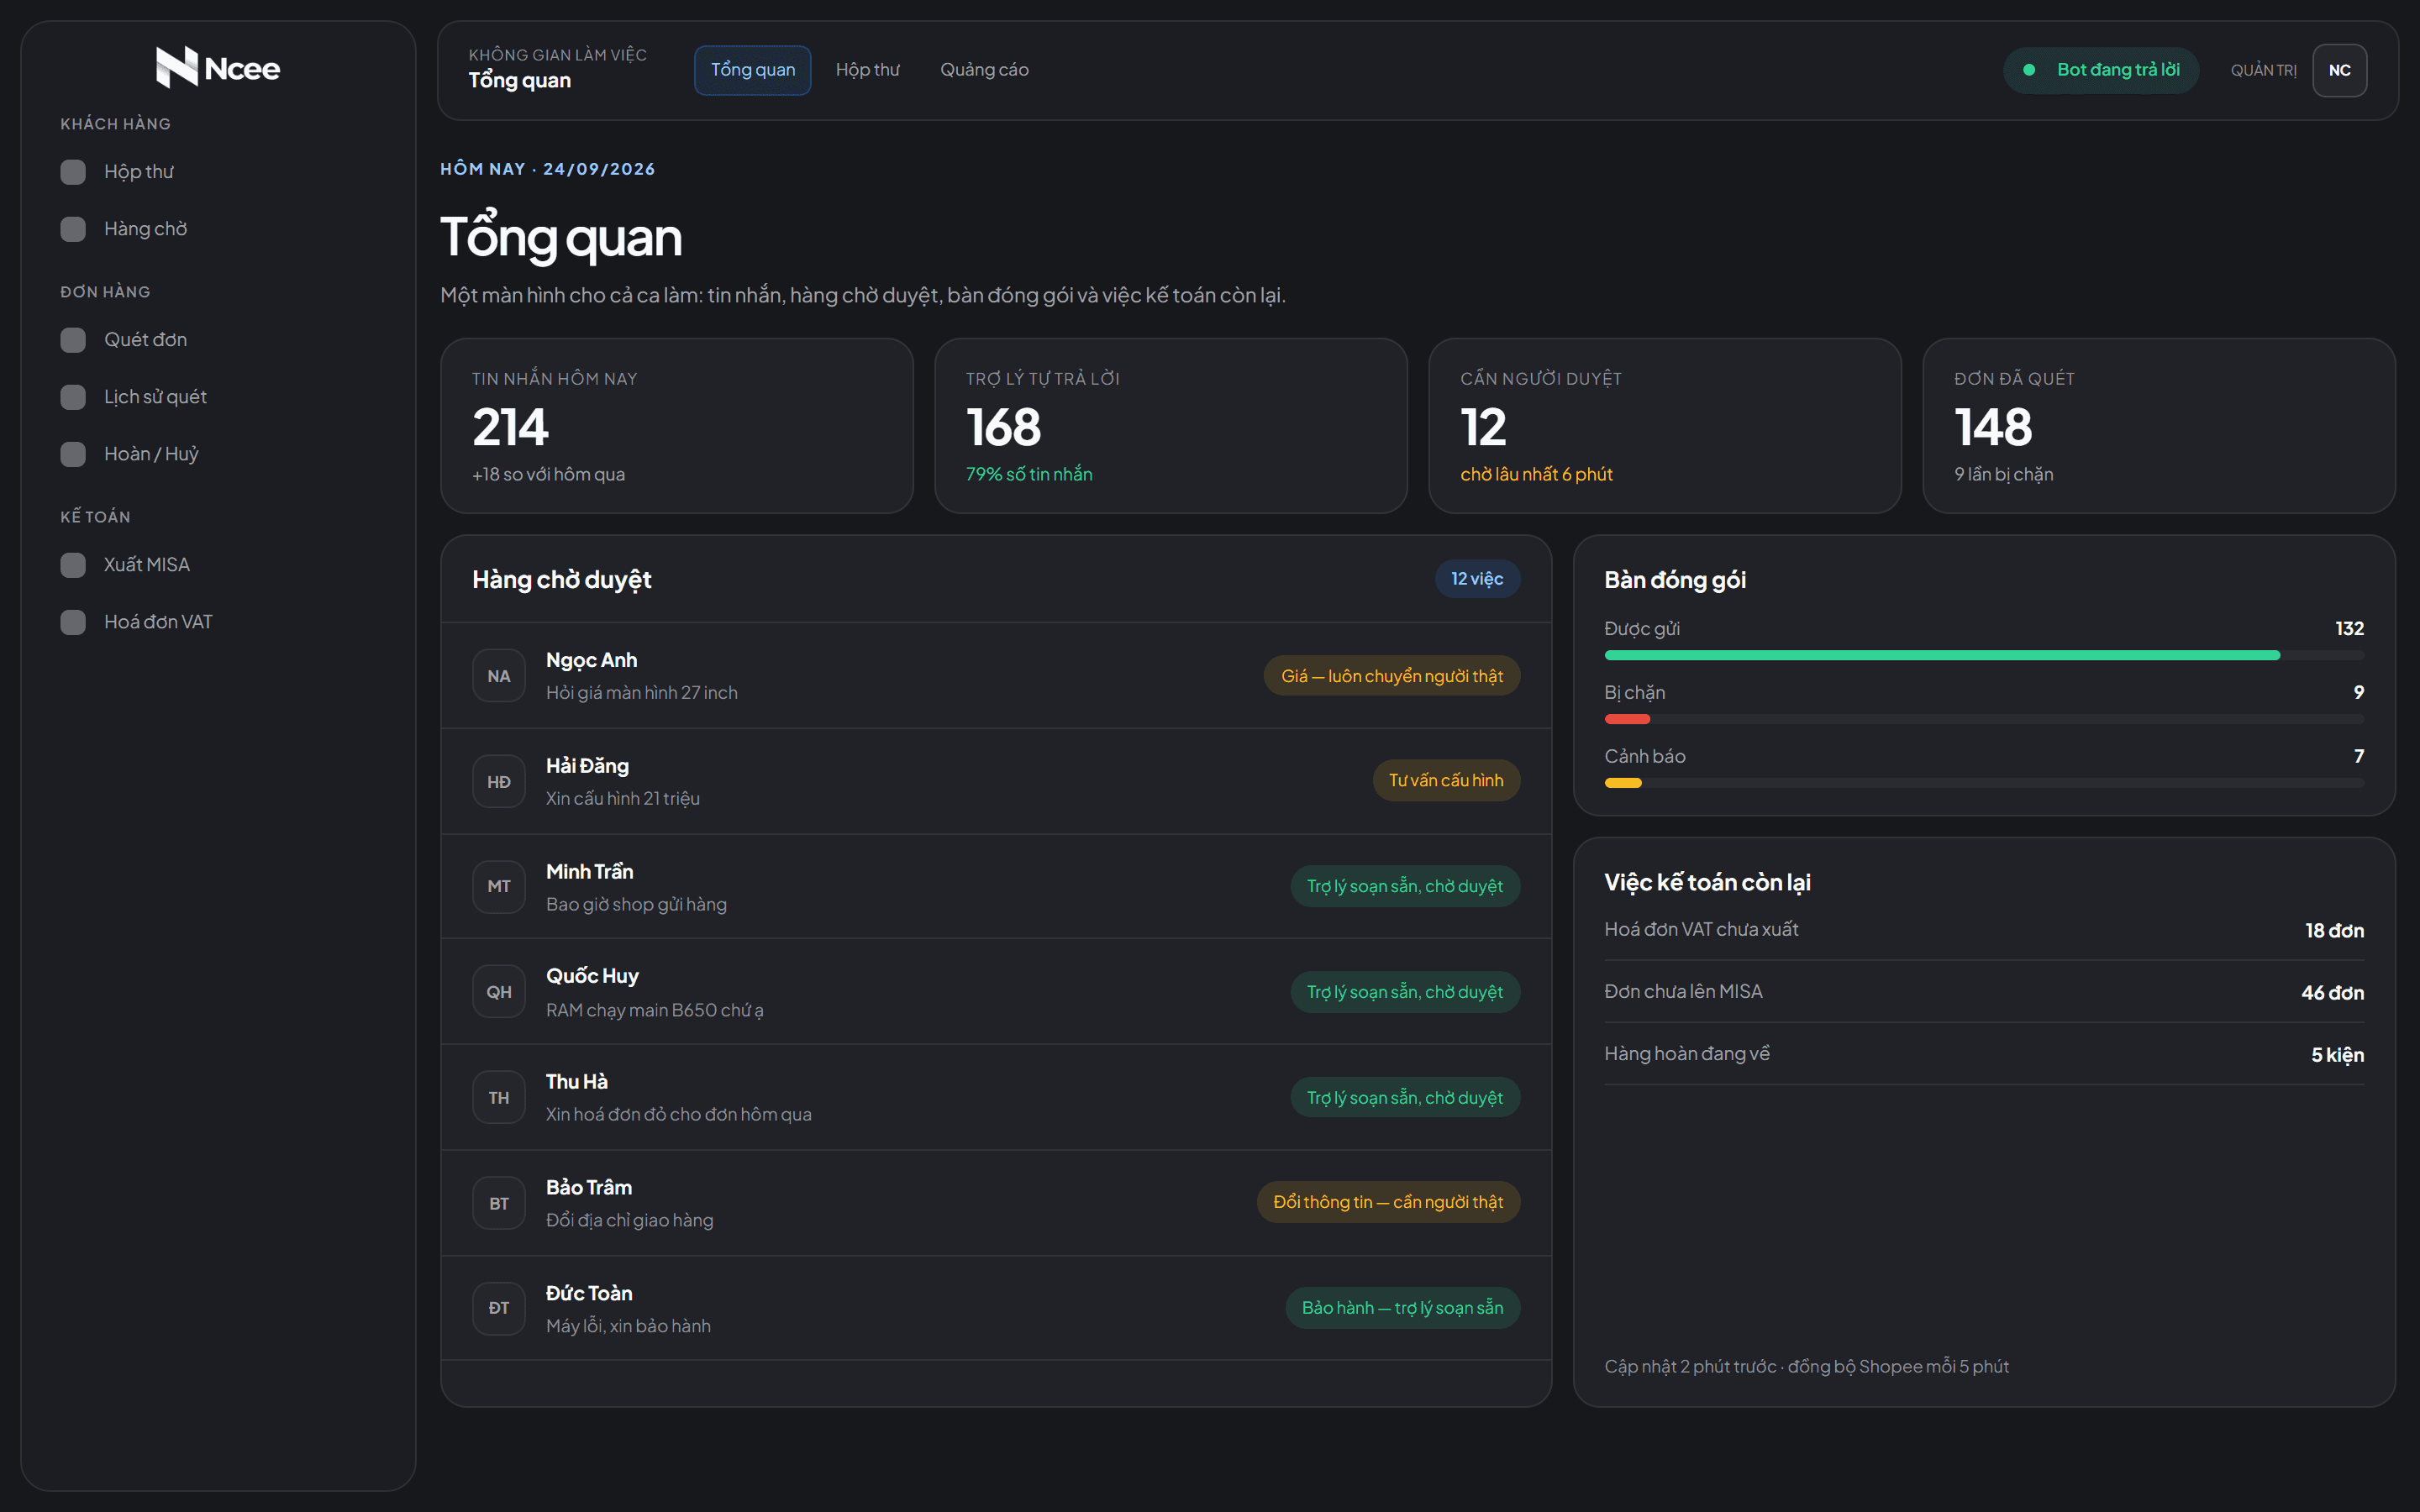2420x1512 pixels.
Task: Click the Hoàn / Huỷ sidebar icon
Action: tap(73, 454)
